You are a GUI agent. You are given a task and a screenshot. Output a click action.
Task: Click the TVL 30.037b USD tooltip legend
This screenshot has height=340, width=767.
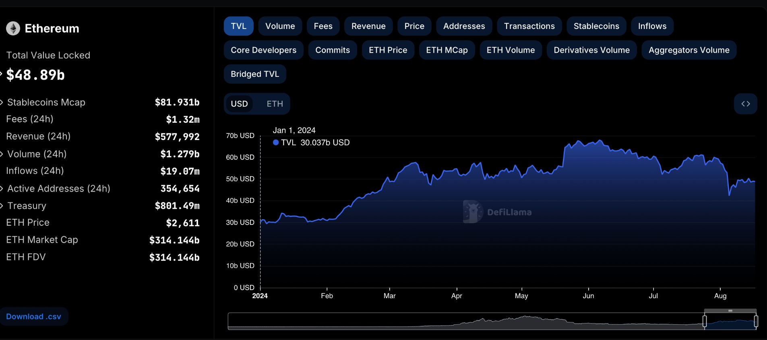[x=311, y=142]
